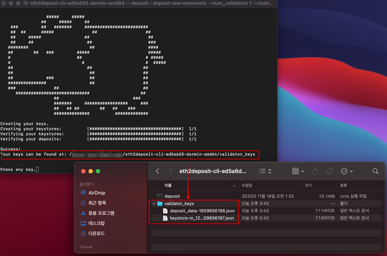Click the 2020년 11월 18일 date cell
Screen dimensions: 387x256
coord(267,196)
